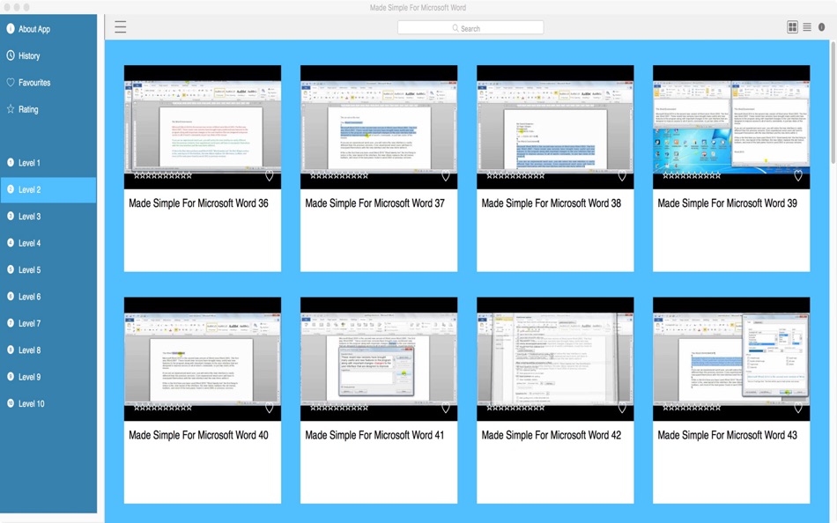Open Rating in sidebar
This screenshot has height=523, width=837.
[48, 109]
